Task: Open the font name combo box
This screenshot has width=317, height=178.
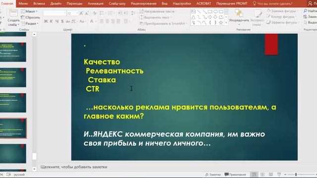Action: 54,13
